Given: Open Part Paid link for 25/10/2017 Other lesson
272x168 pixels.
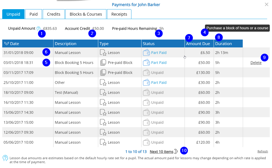Looking at the screenshot, I should (159, 83).
